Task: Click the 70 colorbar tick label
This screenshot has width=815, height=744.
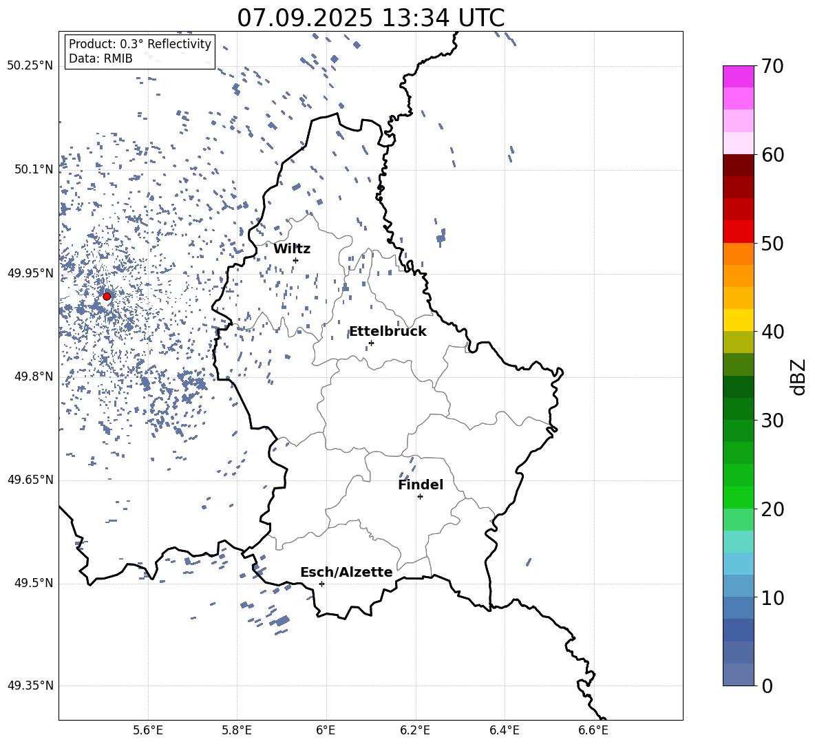Action: pos(772,66)
